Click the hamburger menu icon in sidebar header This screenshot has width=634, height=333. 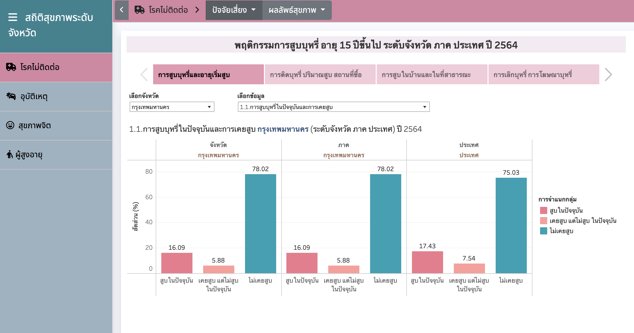[13, 17]
